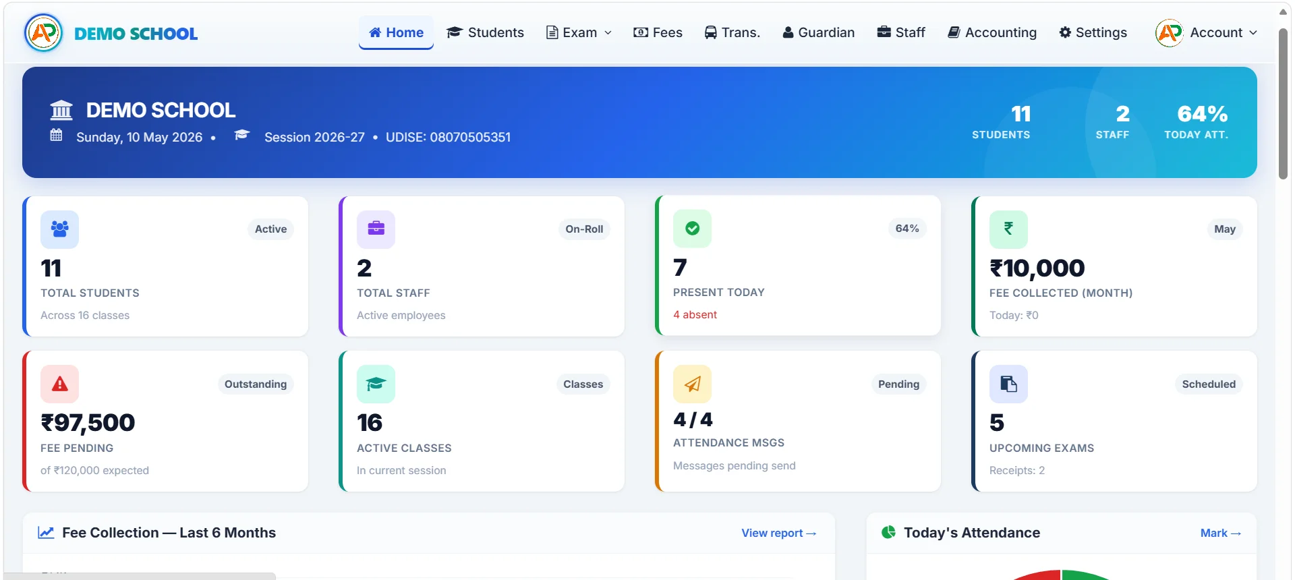1295x580 pixels.
Task: Click the green check icon on Present Today card
Action: click(x=692, y=229)
